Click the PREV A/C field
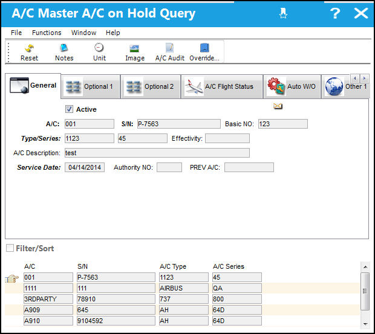This screenshot has width=375, height=334. [x=249, y=167]
